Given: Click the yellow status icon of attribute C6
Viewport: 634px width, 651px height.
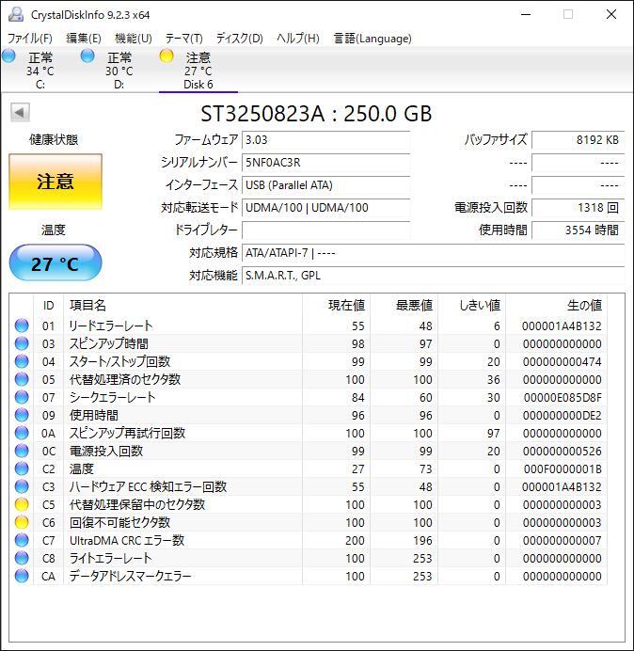Looking at the screenshot, I should click(22, 522).
